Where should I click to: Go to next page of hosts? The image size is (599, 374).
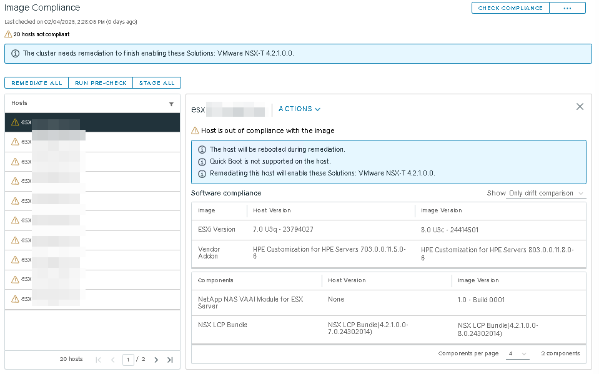(156, 360)
